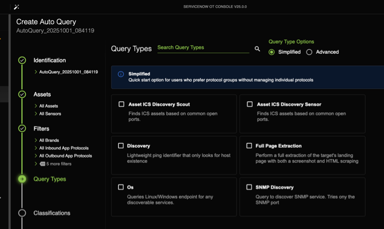This screenshot has height=229, width=384.
Task: Click the Query Types step arrow circle
Action: coord(22,179)
